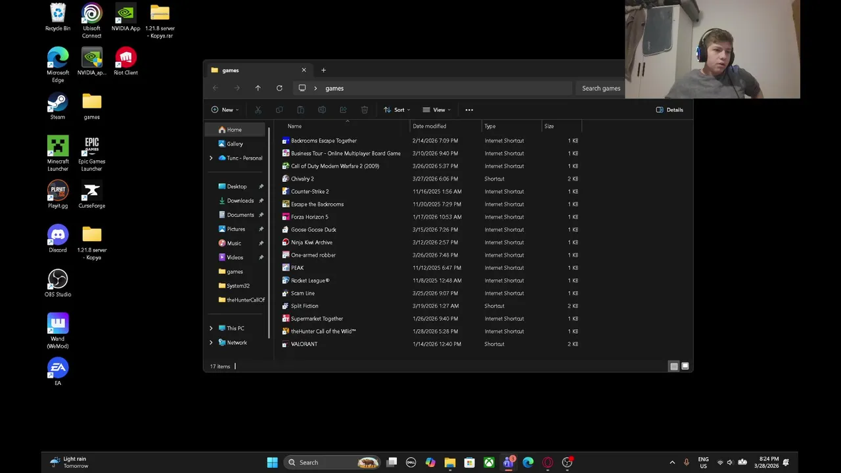Open the Sort dropdown menu
The width and height of the screenshot is (841, 473).
(397, 110)
